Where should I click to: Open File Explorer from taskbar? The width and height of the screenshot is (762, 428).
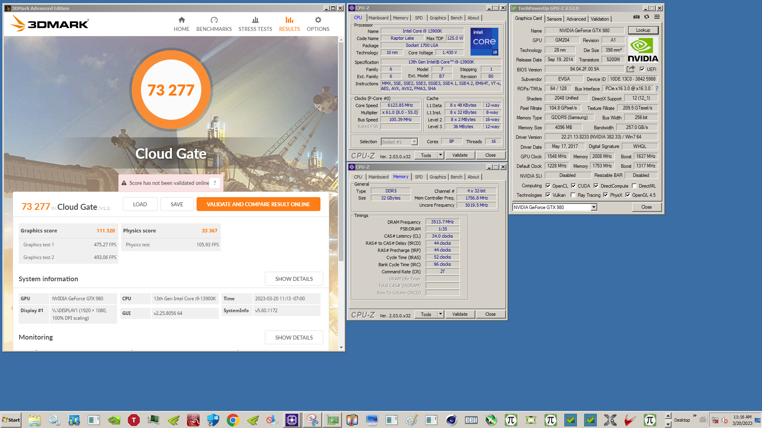click(x=35, y=420)
